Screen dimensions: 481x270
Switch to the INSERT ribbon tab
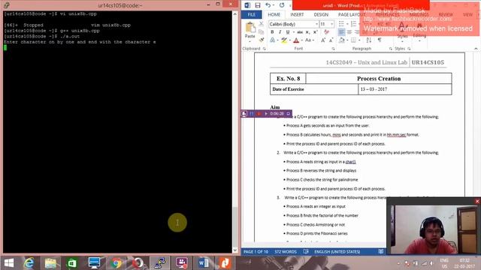(297, 15)
